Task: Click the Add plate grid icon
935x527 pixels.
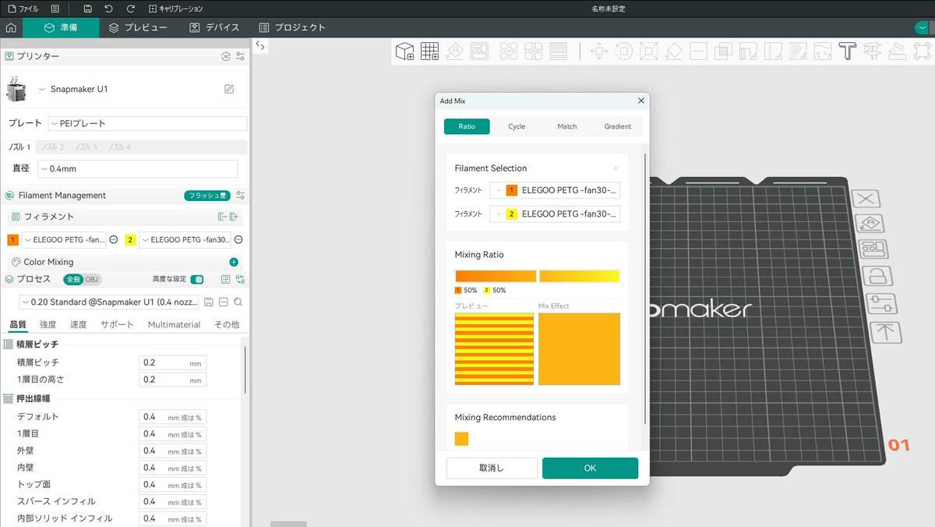Action: point(429,51)
